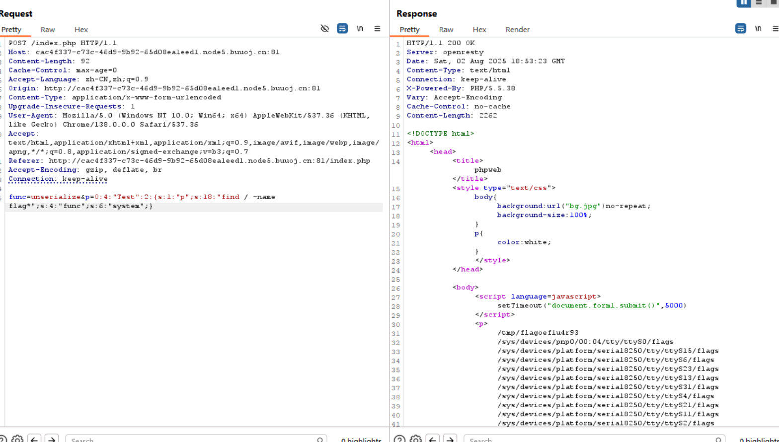Select the side-by-side layout icon

[x=743, y=2]
